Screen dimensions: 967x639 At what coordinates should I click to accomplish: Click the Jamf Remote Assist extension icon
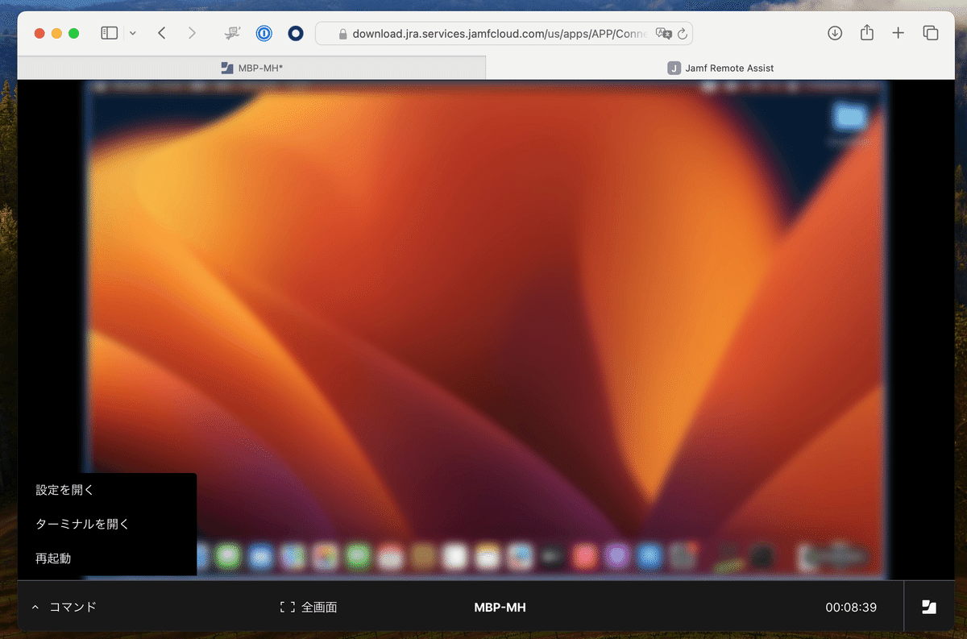[x=233, y=33]
